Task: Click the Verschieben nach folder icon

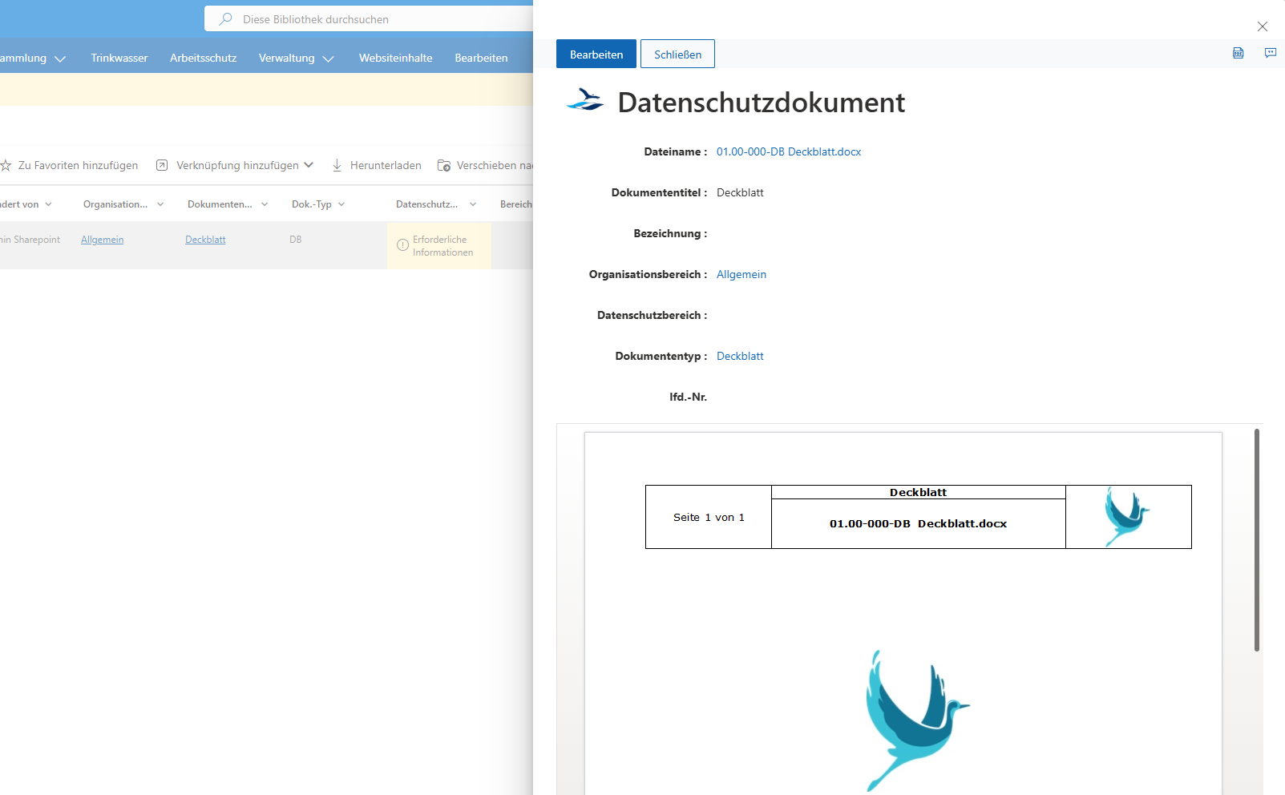Action: (444, 165)
